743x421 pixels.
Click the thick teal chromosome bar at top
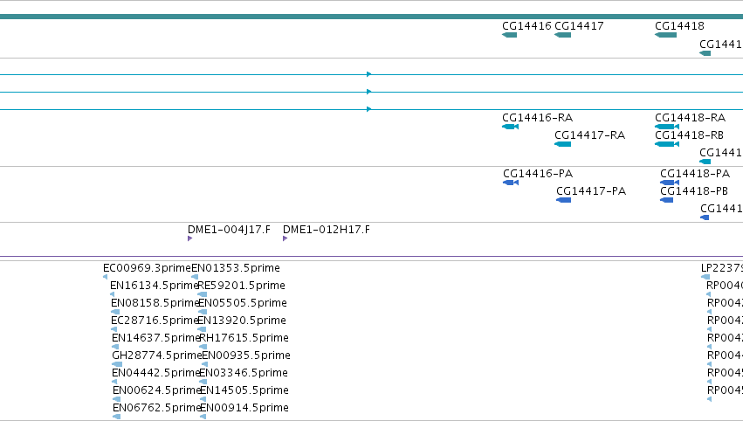click(372, 17)
